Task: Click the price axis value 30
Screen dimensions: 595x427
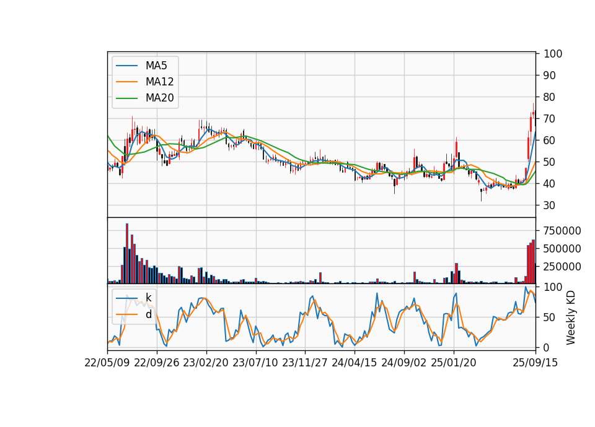Action: tap(550, 205)
